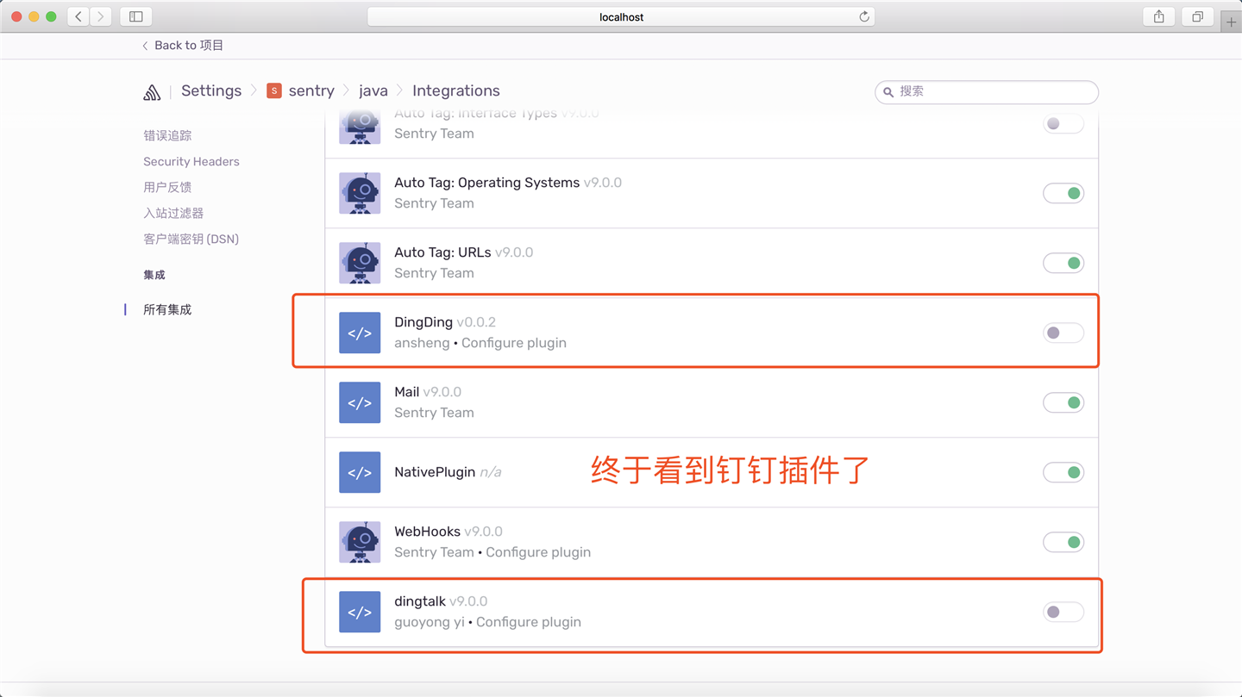This screenshot has height=697, width=1242.
Task: Click the Auto Tag: Operating Systems name
Action: [x=486, y=183]
